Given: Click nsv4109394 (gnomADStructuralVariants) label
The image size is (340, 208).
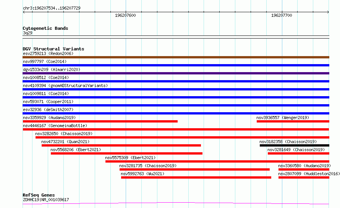Looking at the screenshot, I should click(65, 85).
